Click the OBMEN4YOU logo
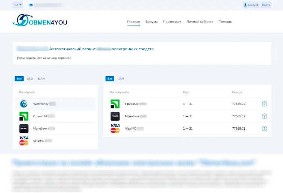The height and width of the screenshot is (193, 283). 39,21
